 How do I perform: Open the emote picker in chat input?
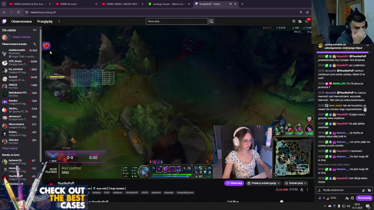[363, 190]
